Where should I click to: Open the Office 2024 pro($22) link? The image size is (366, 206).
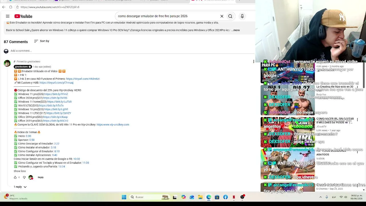point(55,98)
